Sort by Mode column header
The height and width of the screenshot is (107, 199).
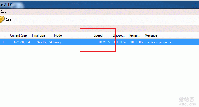58,35
